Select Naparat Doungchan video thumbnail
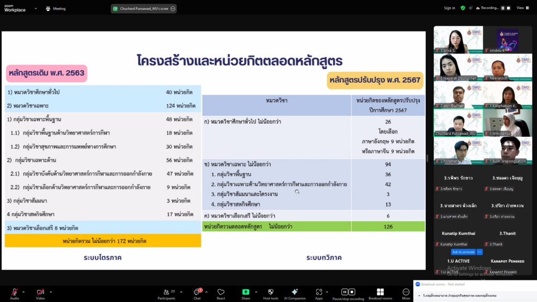537x302 pixels. [x=458, y=68]
